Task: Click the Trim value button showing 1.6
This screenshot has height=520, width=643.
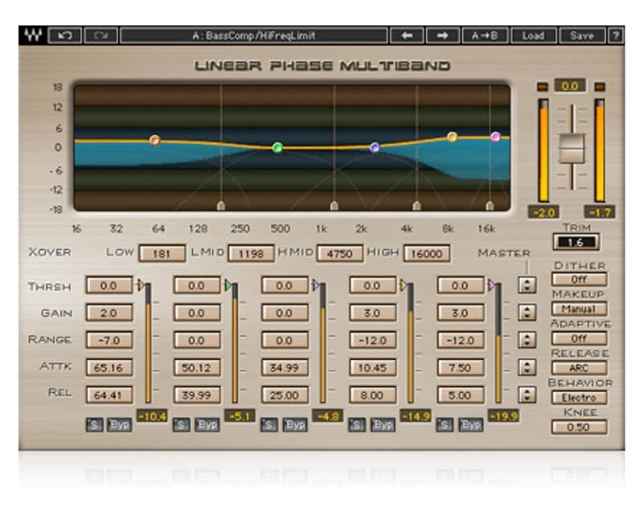Action: (576, 243)
